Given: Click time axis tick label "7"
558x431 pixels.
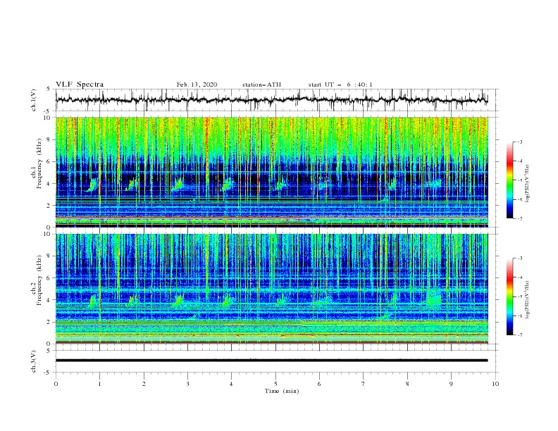Looking at the screenshot, I should [x=364, y=384].
